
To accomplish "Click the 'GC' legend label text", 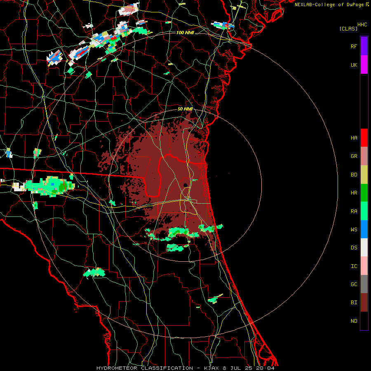I will coord(354,284).
